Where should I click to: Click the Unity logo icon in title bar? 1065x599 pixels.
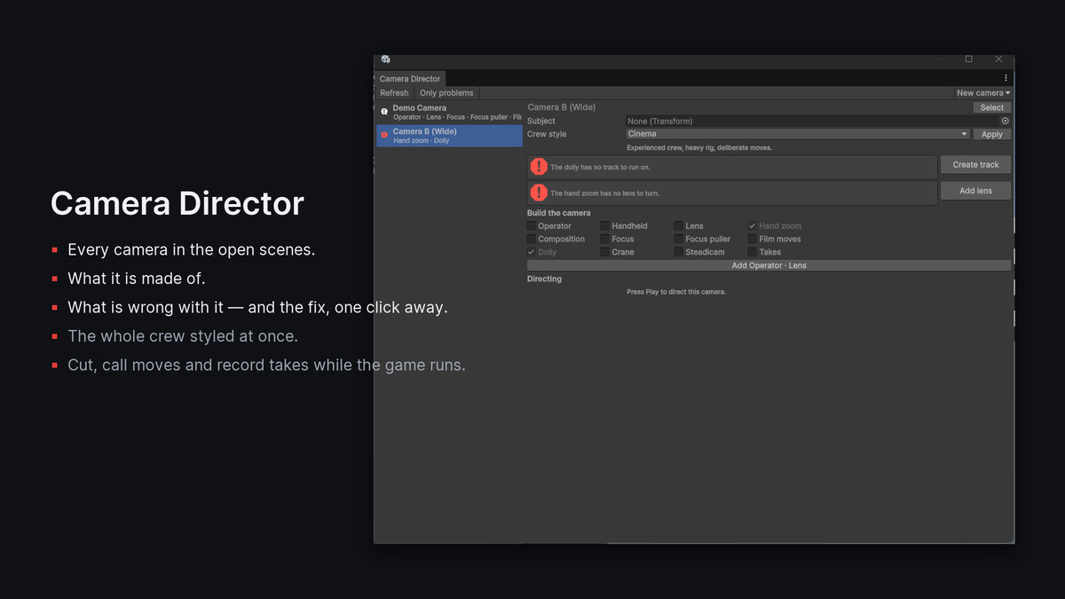tap(385, 59)
